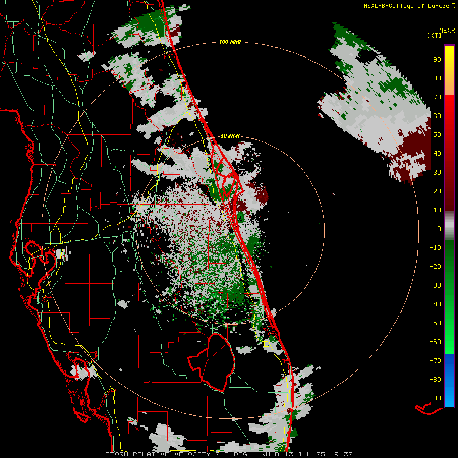Click the positive 20 scale value
Screen dimensions: 458x458
[x=437, y=191]
